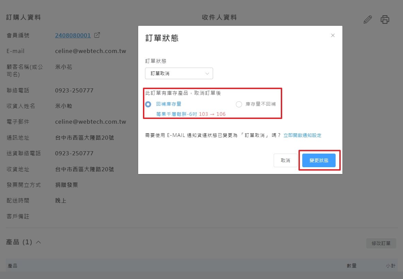Choose the 庫存量不回補 radio option
The height and width of the screenshot is (279, 403).
pyautogui.click(x=239, y=104)
